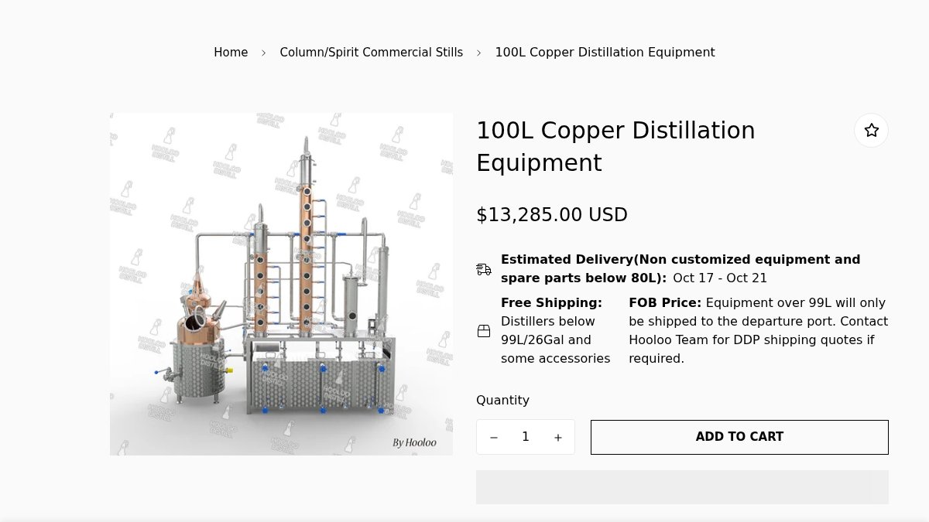Screen dimensions: 929x522
Task: Click the chevron after Column/Spirit Commercial Stills
Action: pos(478,53)
